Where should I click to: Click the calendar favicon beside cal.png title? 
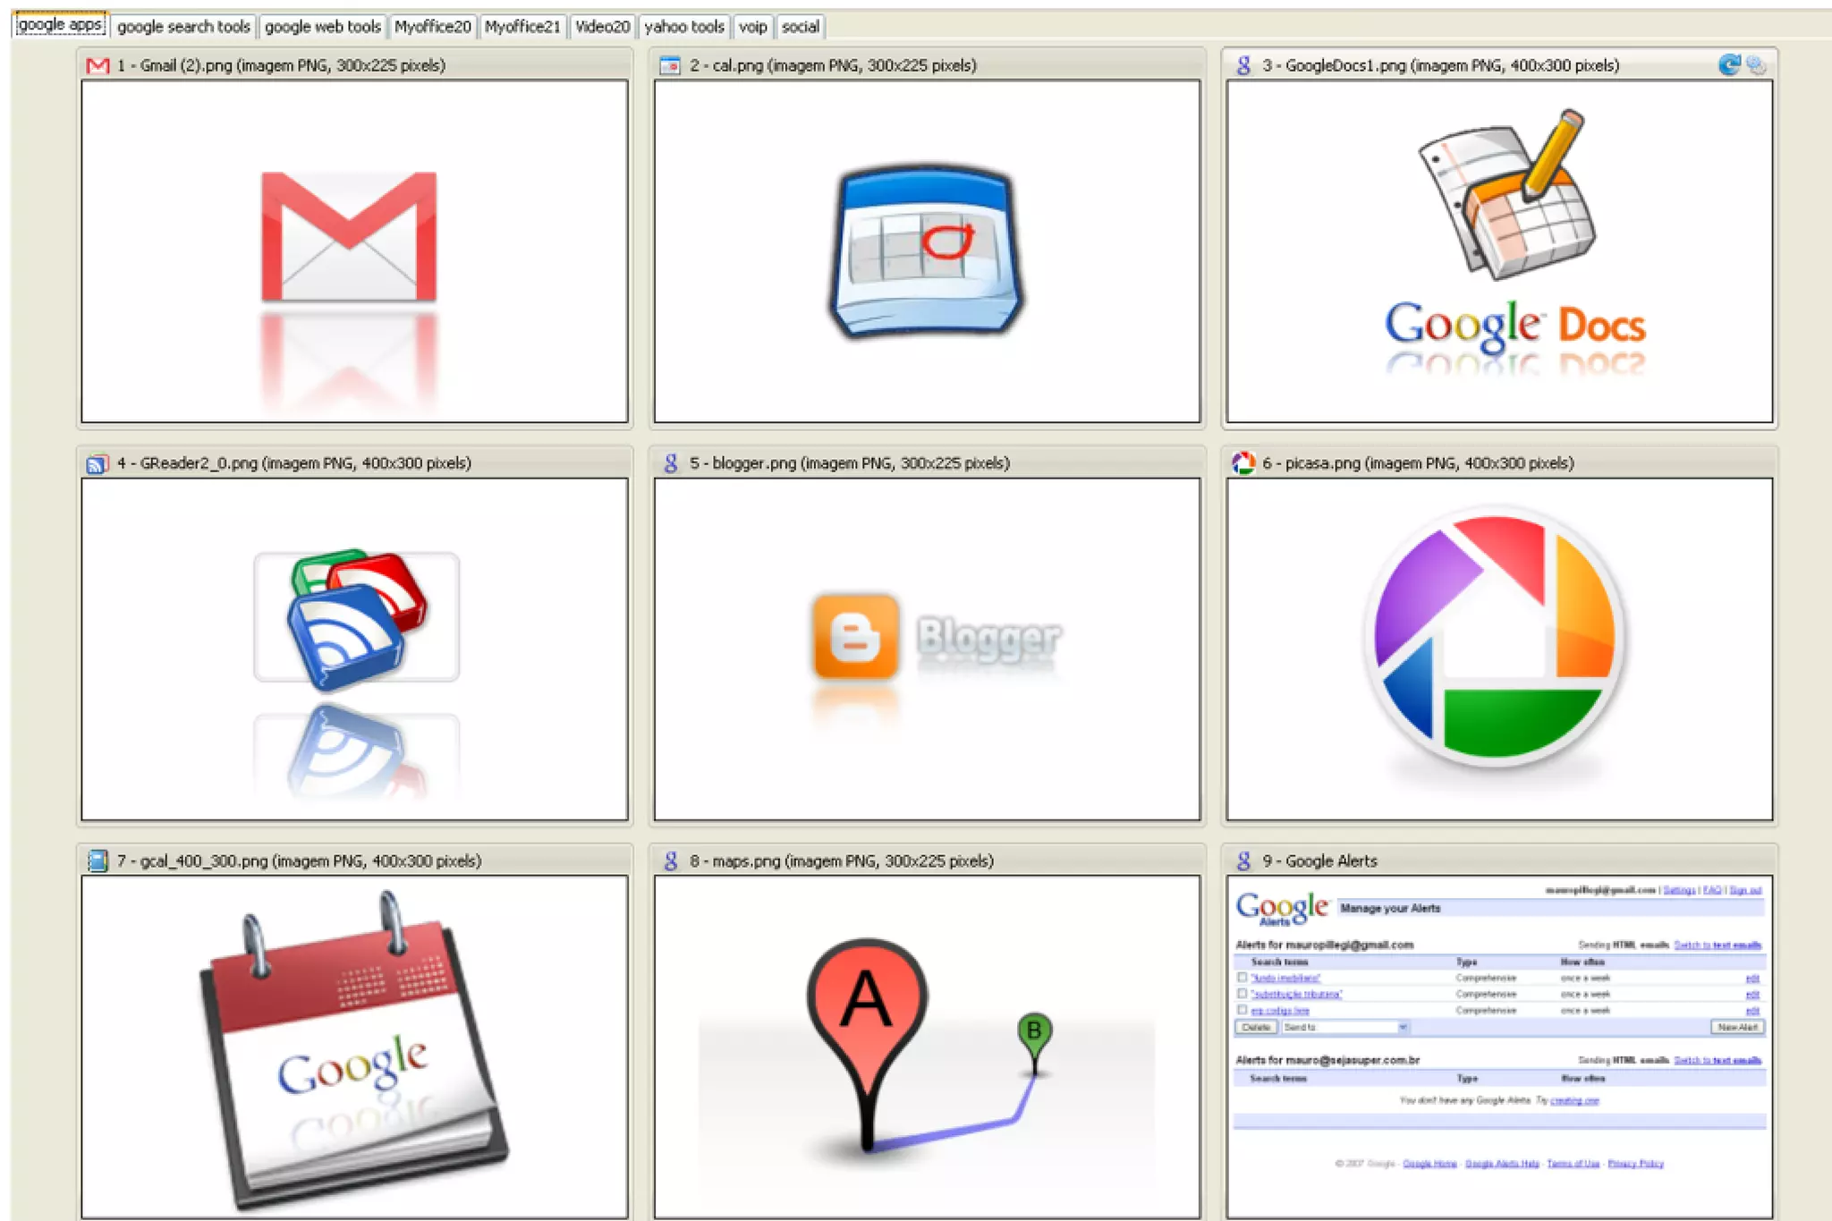(x=669, y=65)
